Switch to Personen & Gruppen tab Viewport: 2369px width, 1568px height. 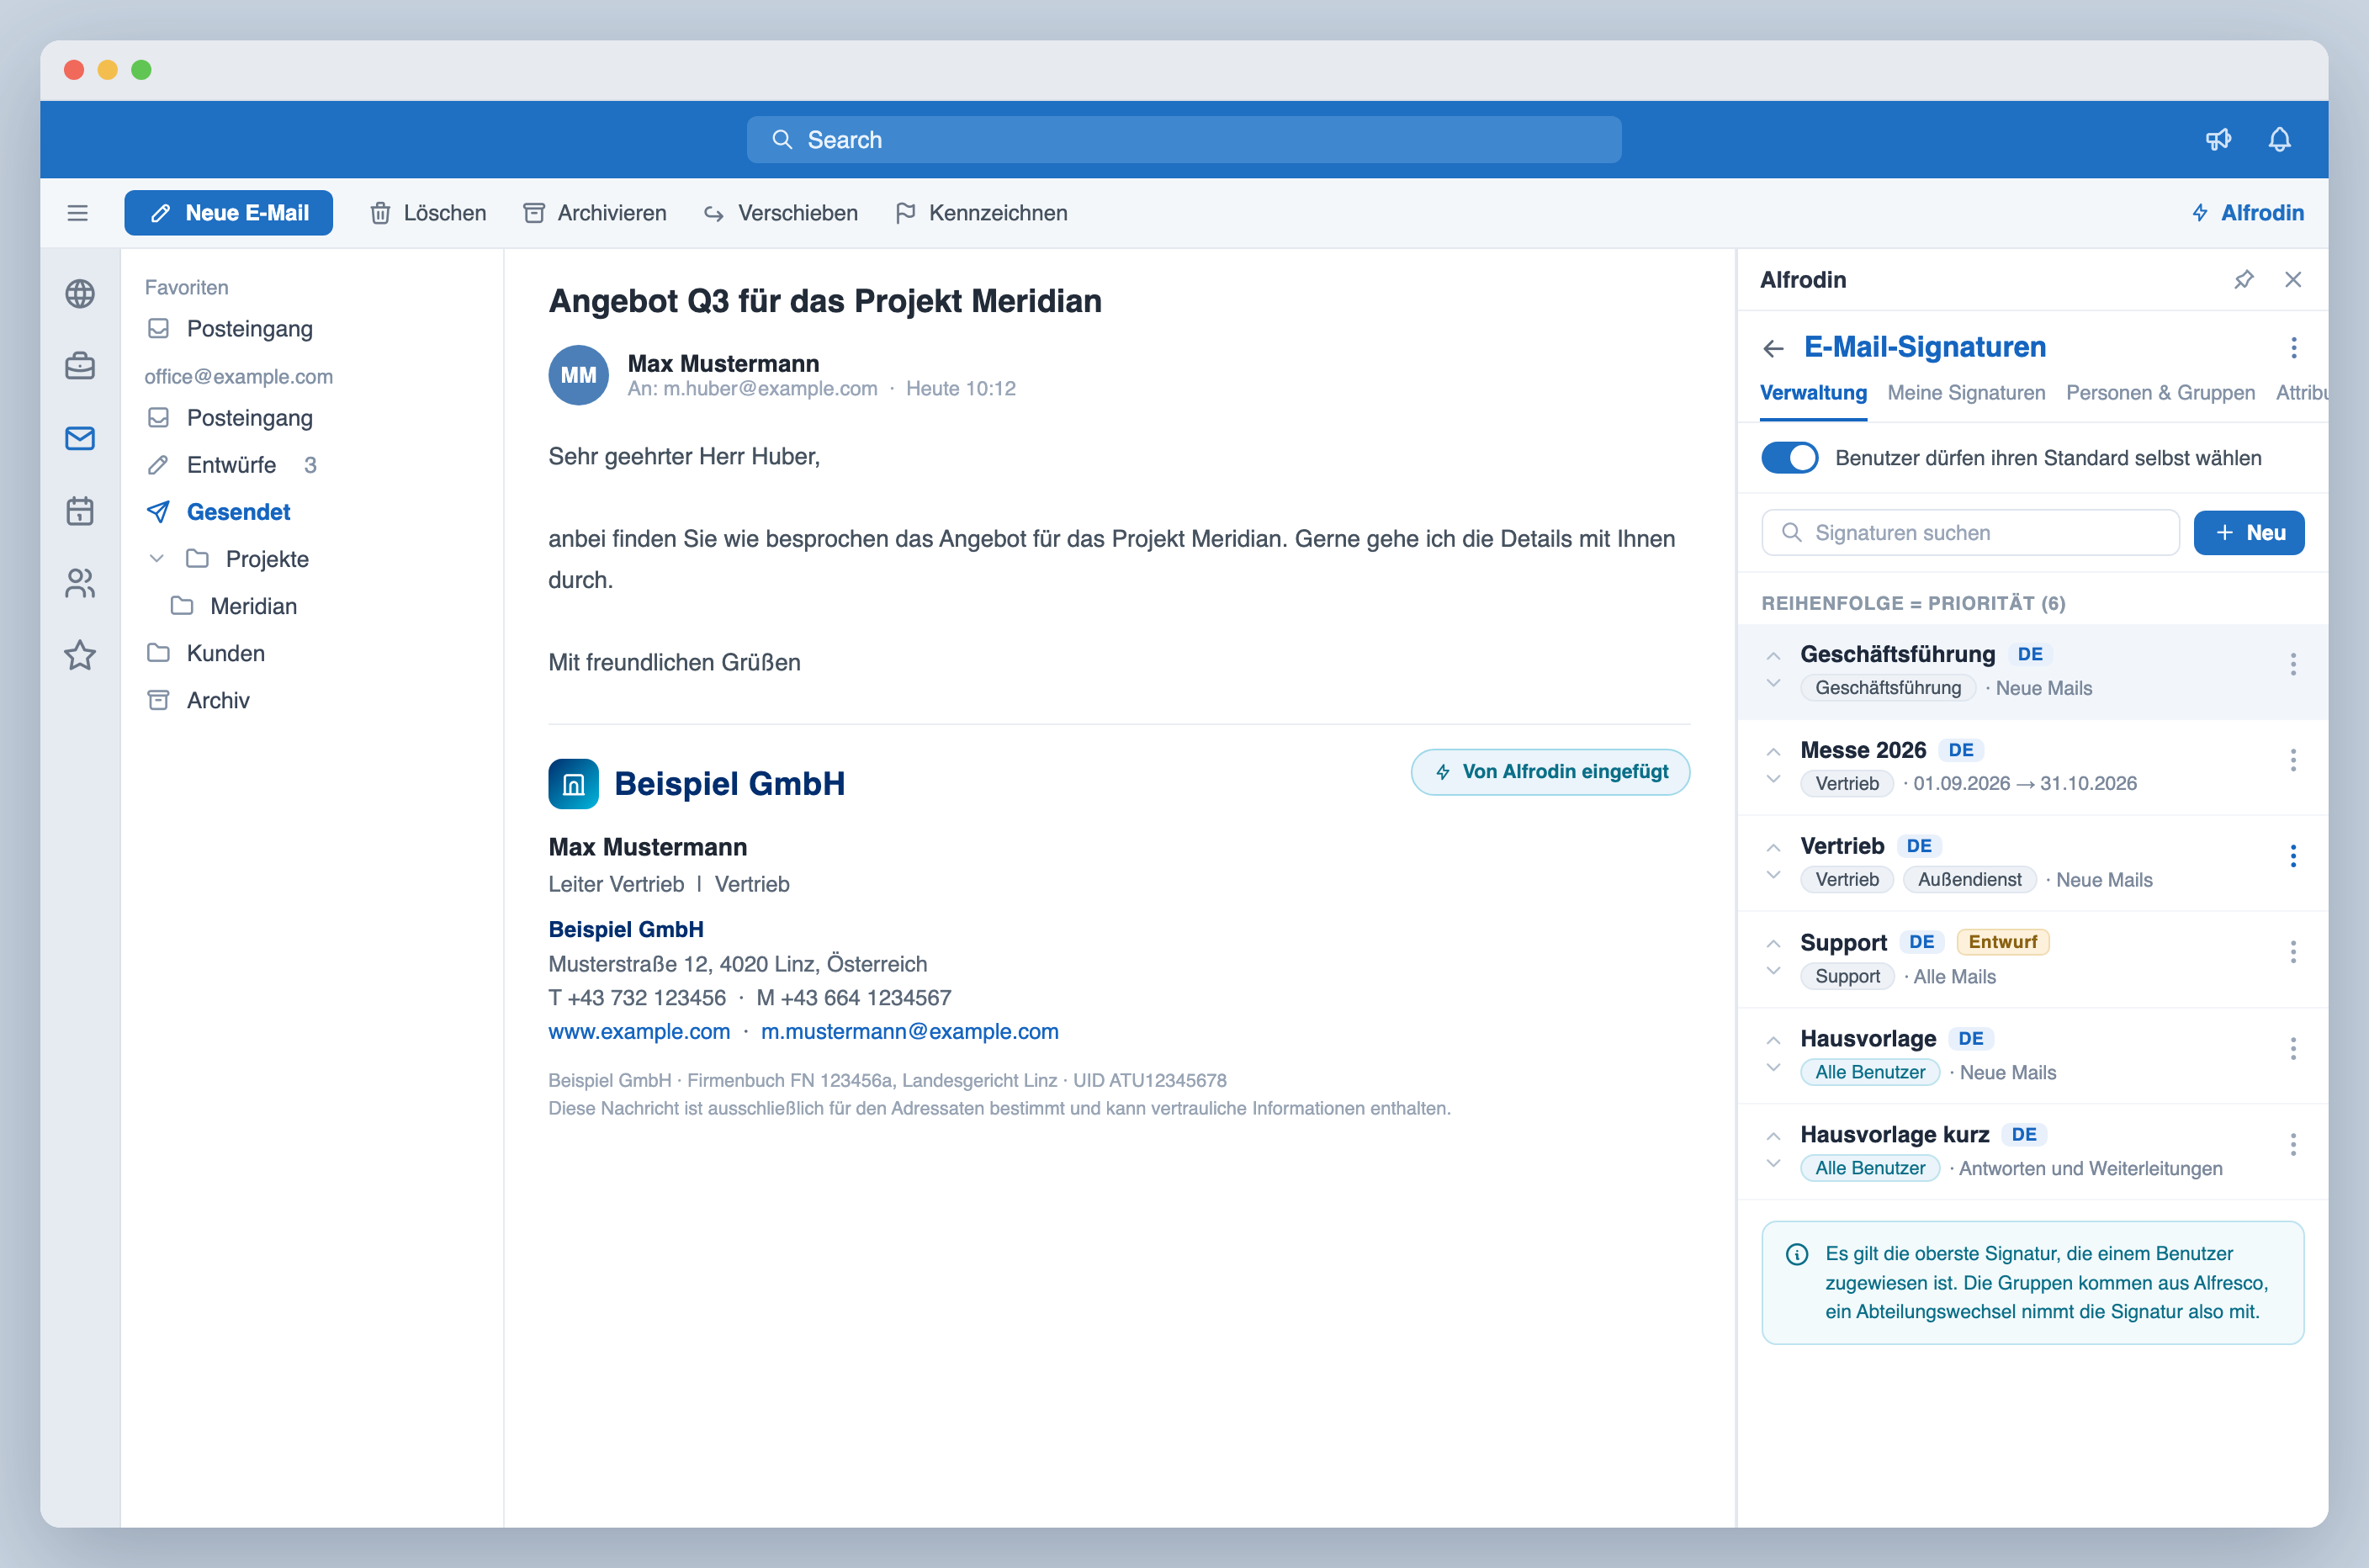click(x=2160, y=393)
